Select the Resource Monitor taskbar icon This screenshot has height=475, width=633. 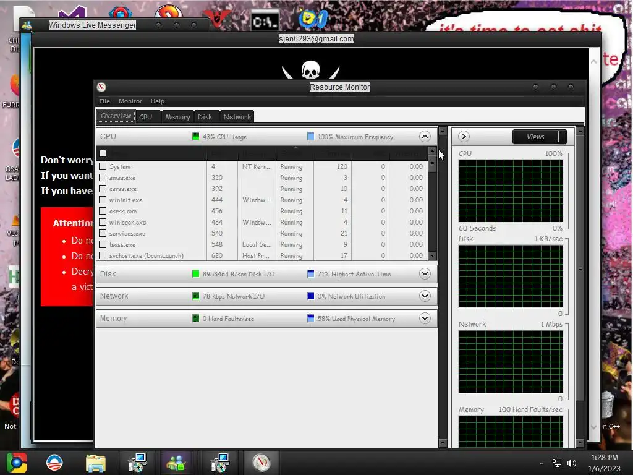[x=261, y=463]
